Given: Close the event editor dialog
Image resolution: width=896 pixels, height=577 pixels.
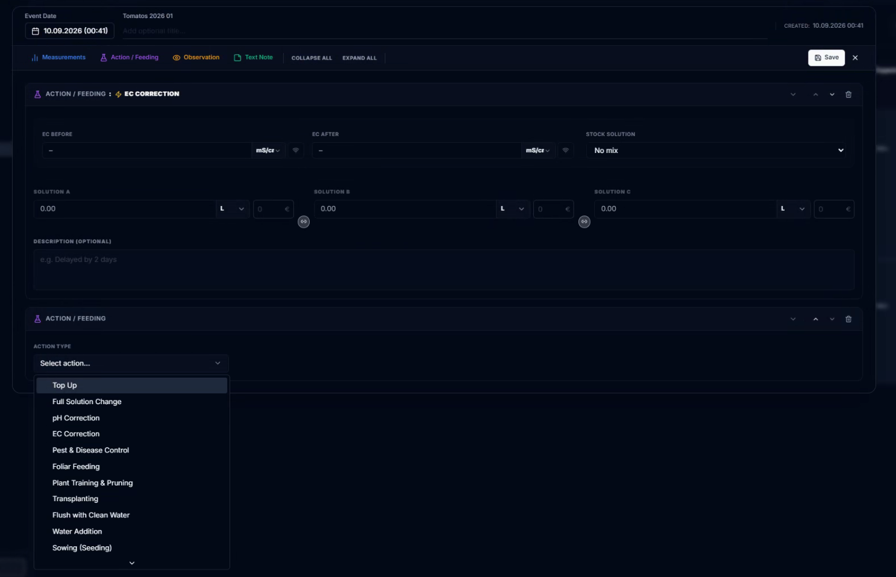Looking at the screenshot, I should [855, 58].
